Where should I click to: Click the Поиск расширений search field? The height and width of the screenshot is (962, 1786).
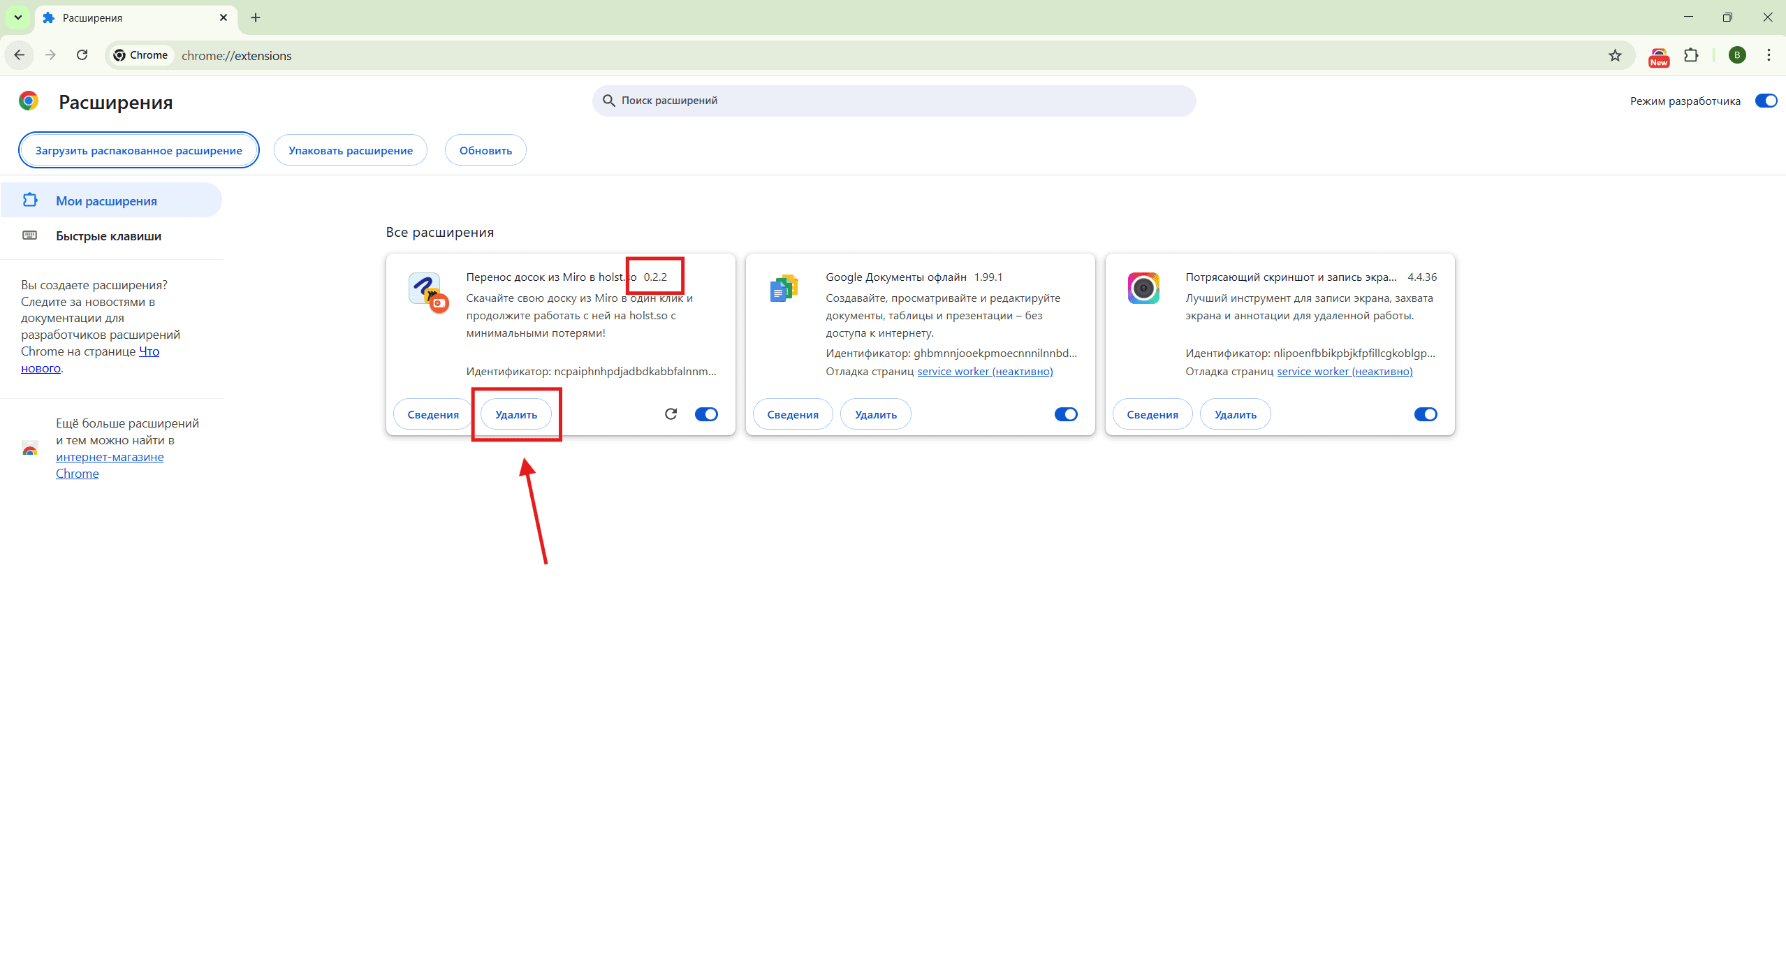pyautogui.click(x=894, y=101)
